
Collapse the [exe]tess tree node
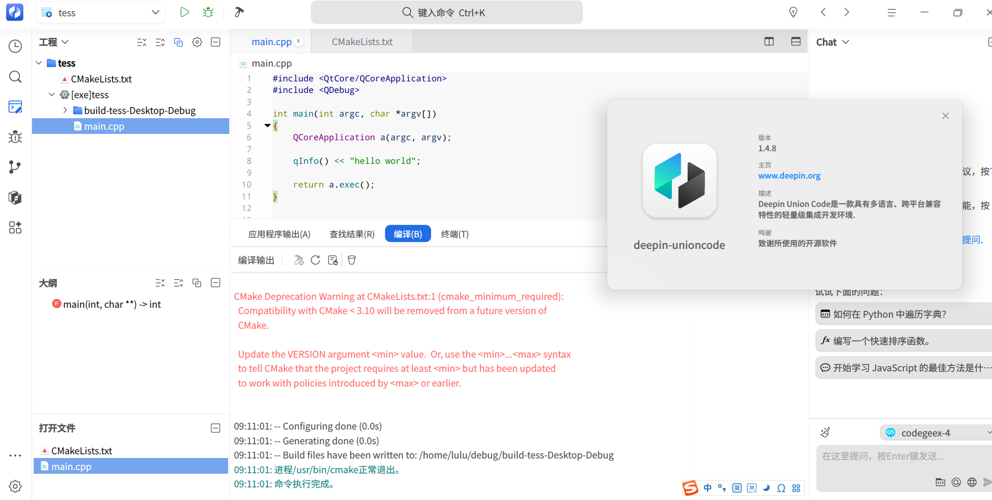pyautogui.click(x=52, y=95)
